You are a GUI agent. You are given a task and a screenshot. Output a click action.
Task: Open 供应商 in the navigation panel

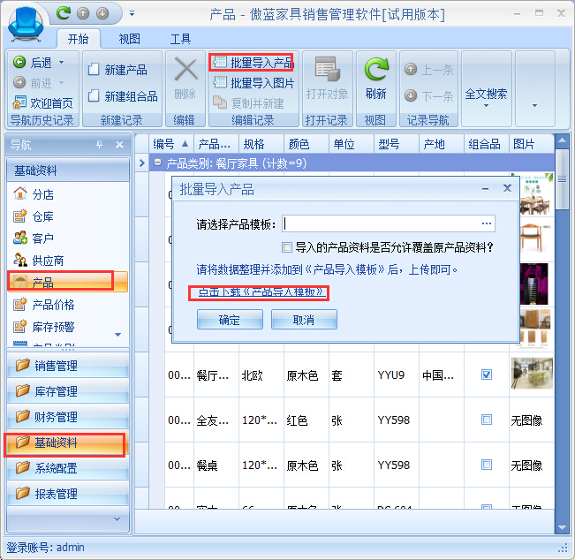47,261
